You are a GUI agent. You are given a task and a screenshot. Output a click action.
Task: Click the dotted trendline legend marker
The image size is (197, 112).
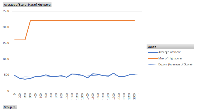pos(152,65)
